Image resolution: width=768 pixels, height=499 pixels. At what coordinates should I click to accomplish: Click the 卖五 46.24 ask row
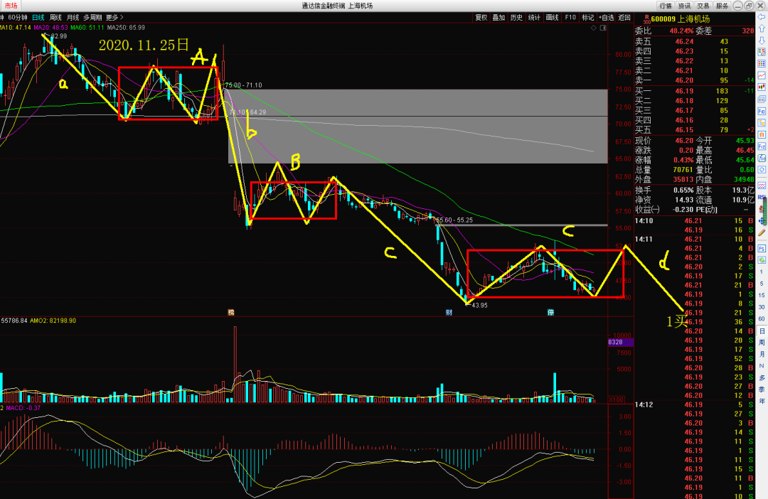(694, 42)
